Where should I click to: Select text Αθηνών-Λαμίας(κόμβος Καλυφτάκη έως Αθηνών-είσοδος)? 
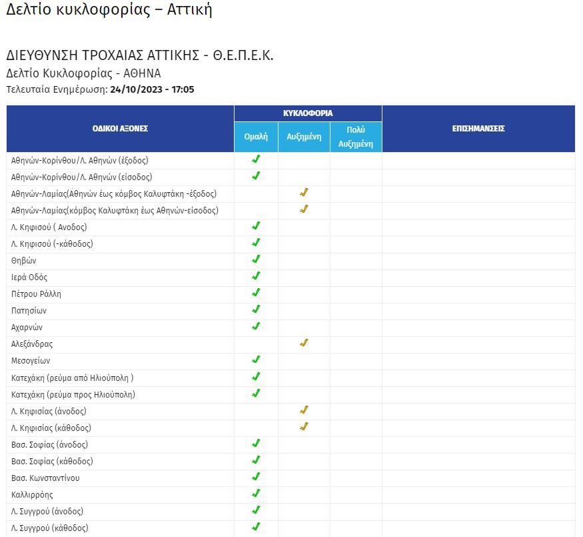[115, 211]
